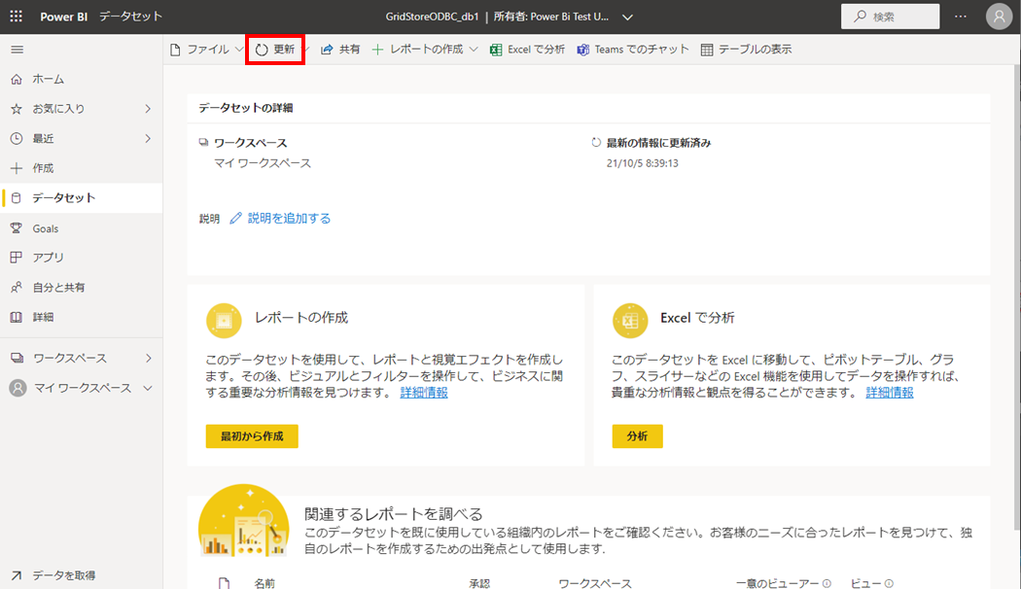Open the app launcher waffle icon
Screen dimensions: 1021x589
point(17,17)
